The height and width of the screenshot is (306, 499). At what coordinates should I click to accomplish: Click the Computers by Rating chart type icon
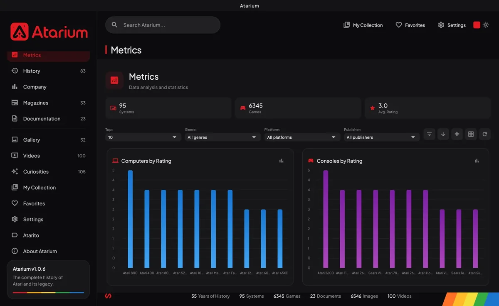(282, 161)
